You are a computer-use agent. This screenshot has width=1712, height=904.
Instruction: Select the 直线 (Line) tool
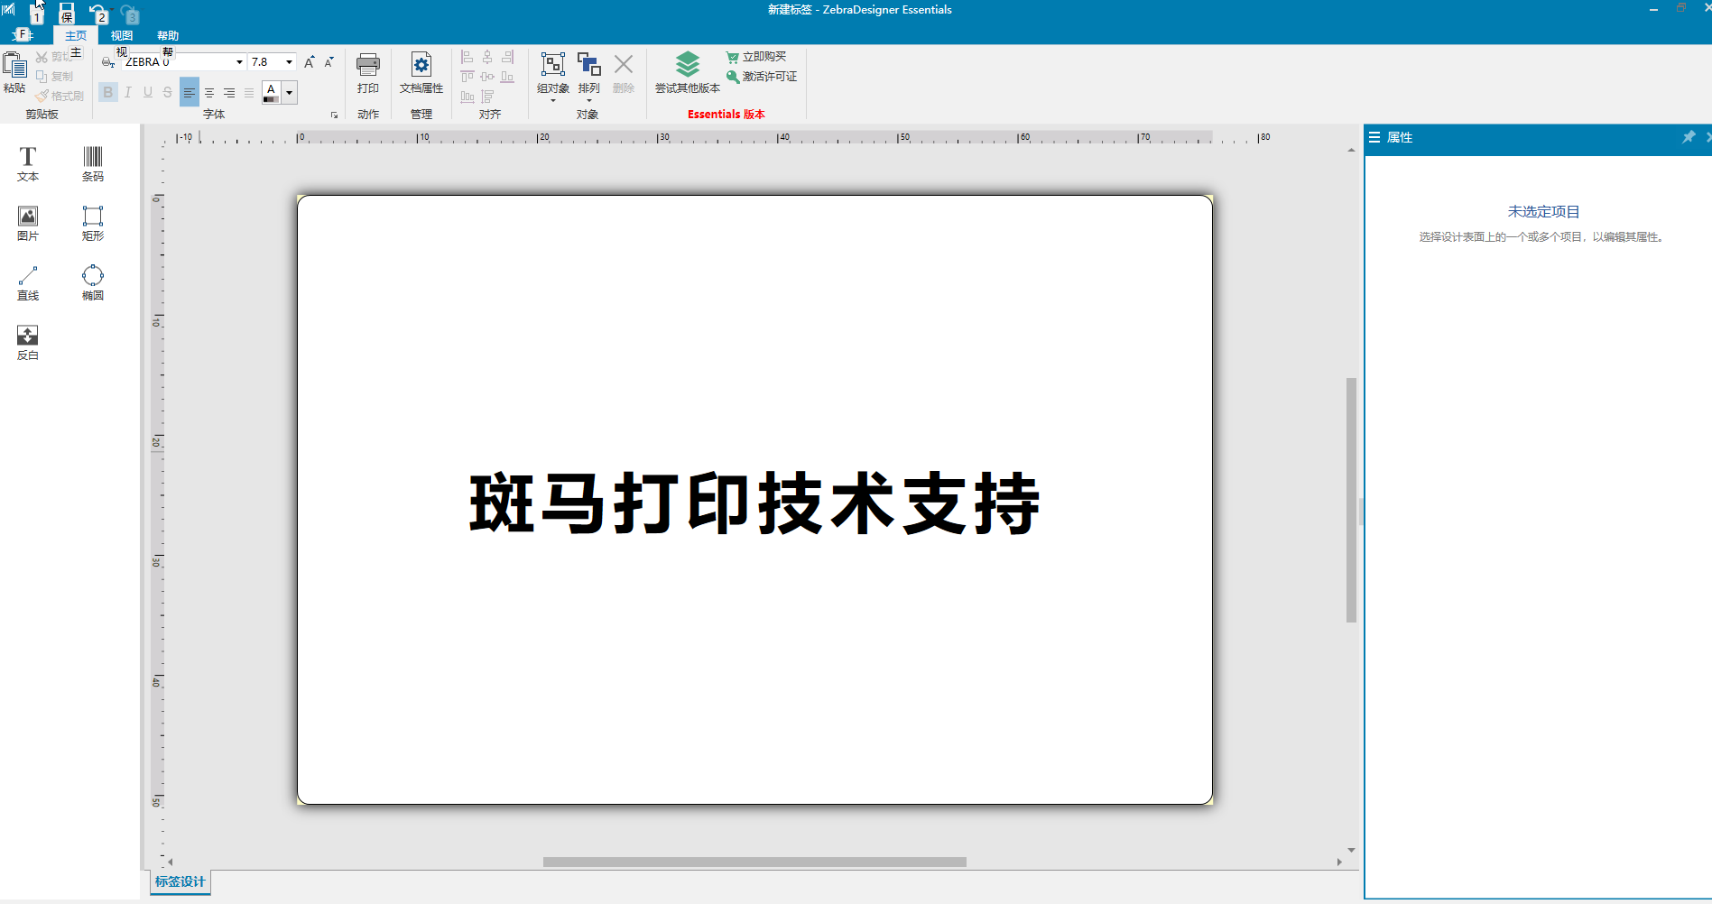27,281
